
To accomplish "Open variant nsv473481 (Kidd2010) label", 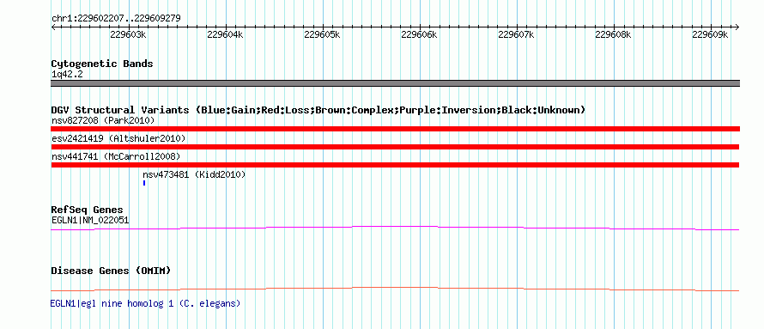I will coord(194,174).
